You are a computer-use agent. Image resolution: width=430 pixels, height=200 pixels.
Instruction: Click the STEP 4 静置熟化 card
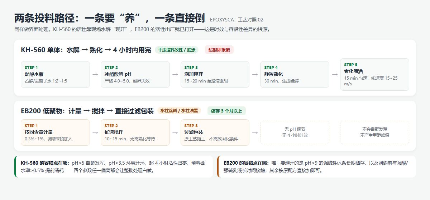295,74
